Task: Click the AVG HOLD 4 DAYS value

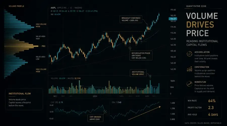Action: 213,114
